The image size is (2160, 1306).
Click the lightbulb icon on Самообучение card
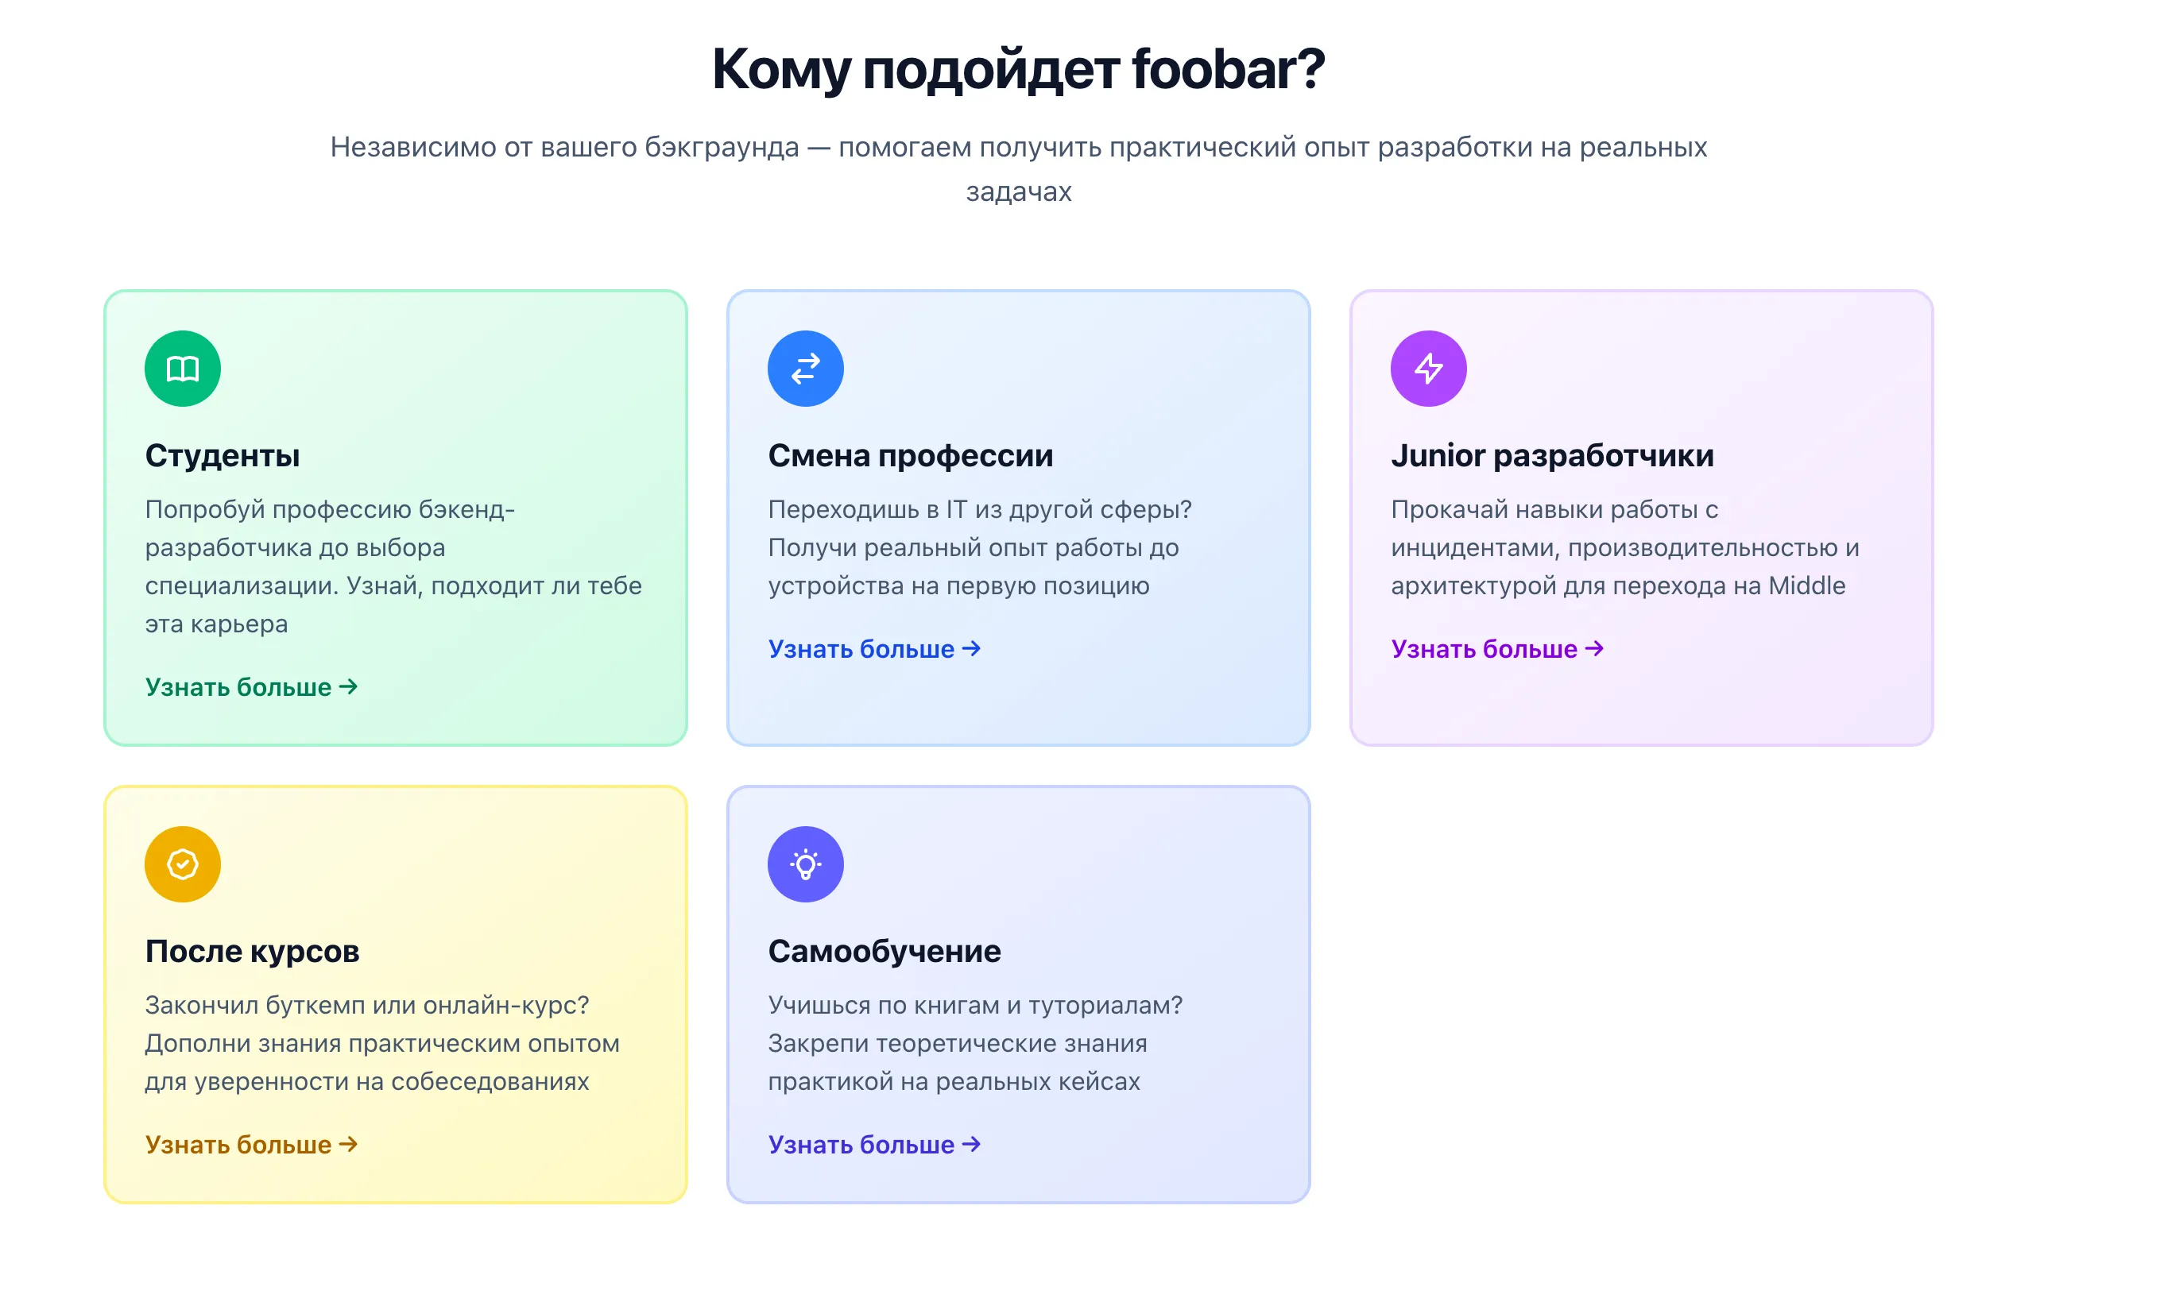click(806, 864)
